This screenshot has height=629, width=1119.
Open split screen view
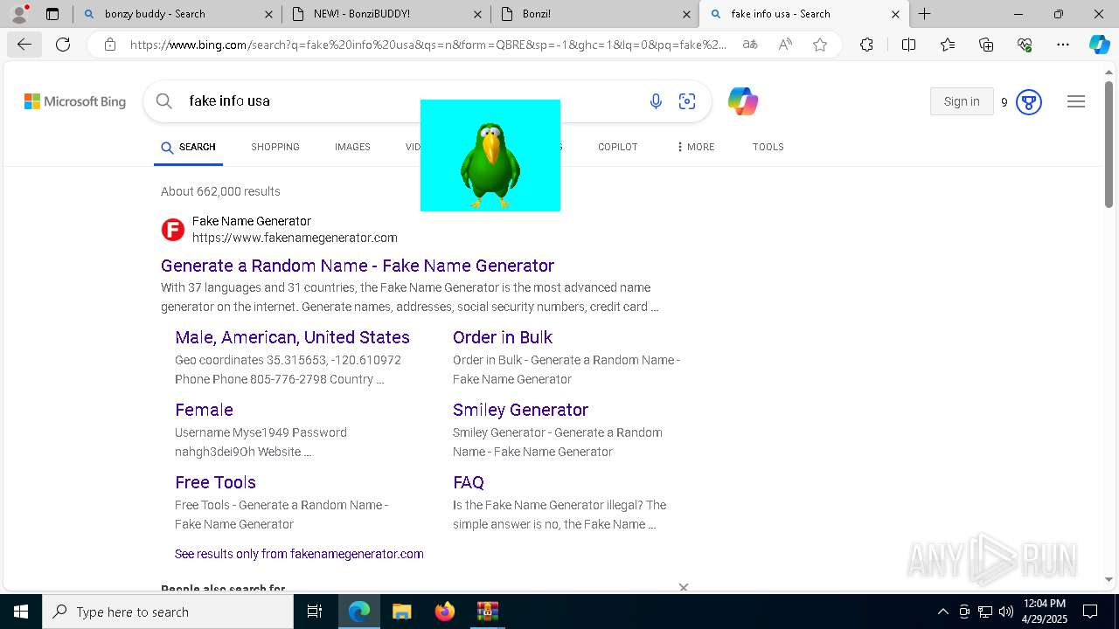(x=908, y=45)
